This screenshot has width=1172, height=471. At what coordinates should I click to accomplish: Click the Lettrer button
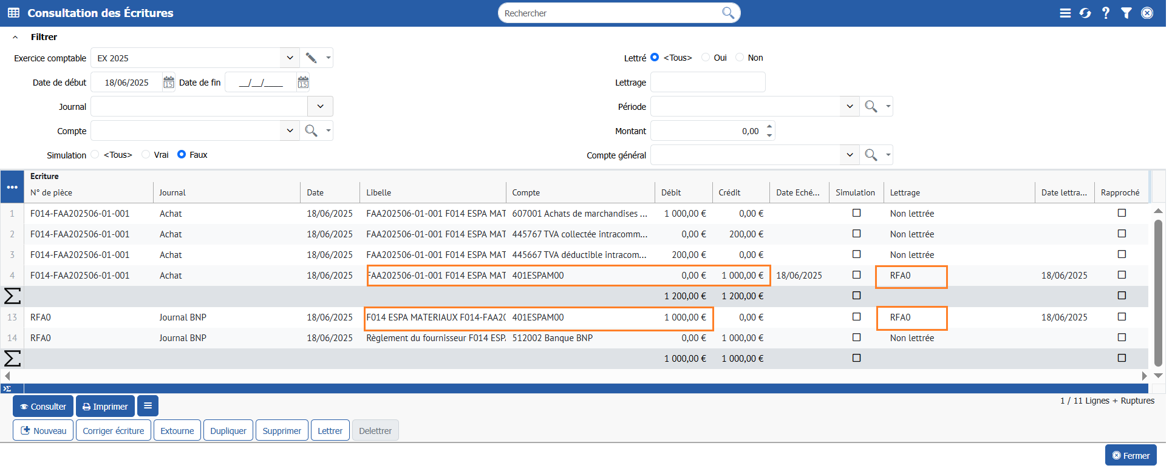[330, 431]
